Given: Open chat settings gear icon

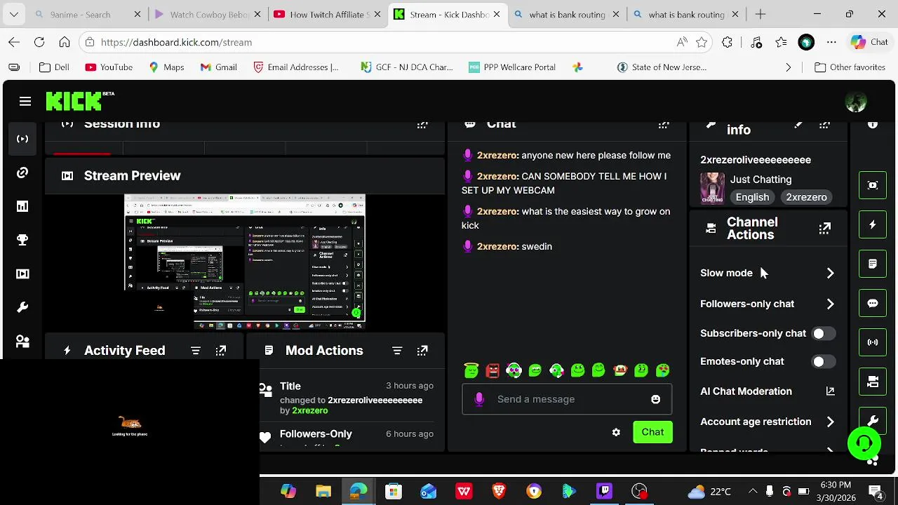Looking at the screenshot, I should 616,432.
